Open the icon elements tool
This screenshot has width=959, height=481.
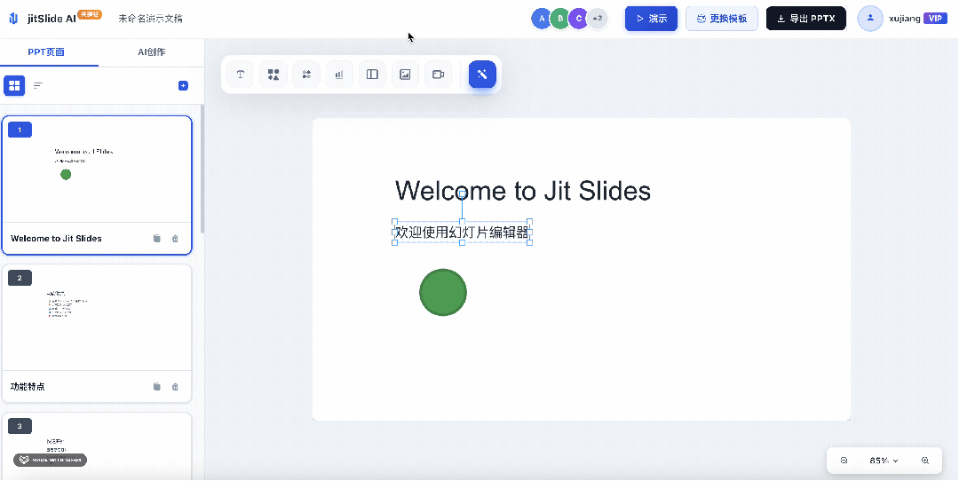click(306, 75)
